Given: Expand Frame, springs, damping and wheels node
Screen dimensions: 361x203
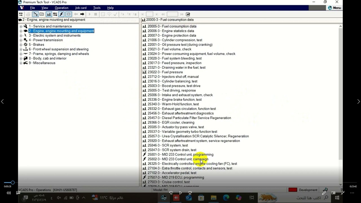Looking at the screenshot, I should tap(21, 54).
